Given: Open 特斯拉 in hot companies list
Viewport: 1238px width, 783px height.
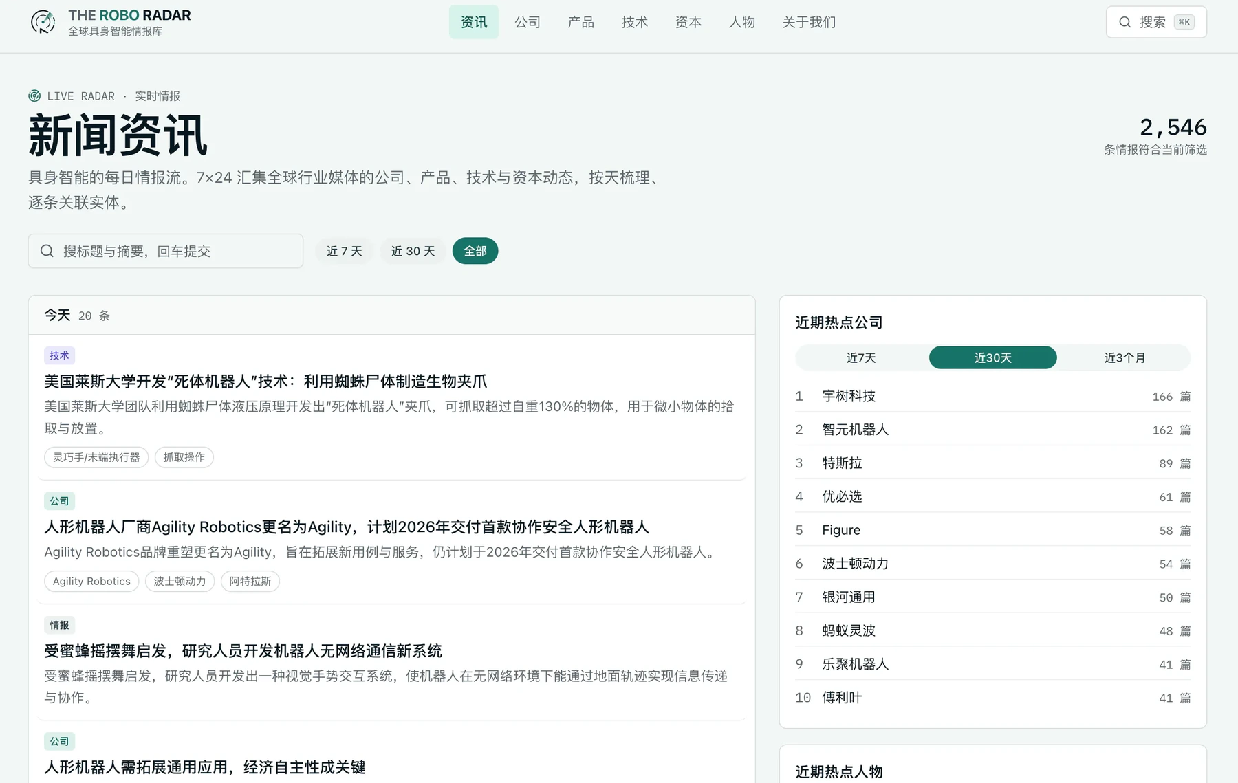Looking at the screenshot, I should (x=993, y=463).
